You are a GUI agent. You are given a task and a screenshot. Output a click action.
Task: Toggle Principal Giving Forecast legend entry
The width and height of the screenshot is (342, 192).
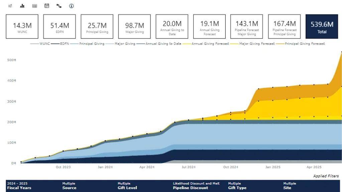coord(305,44)
